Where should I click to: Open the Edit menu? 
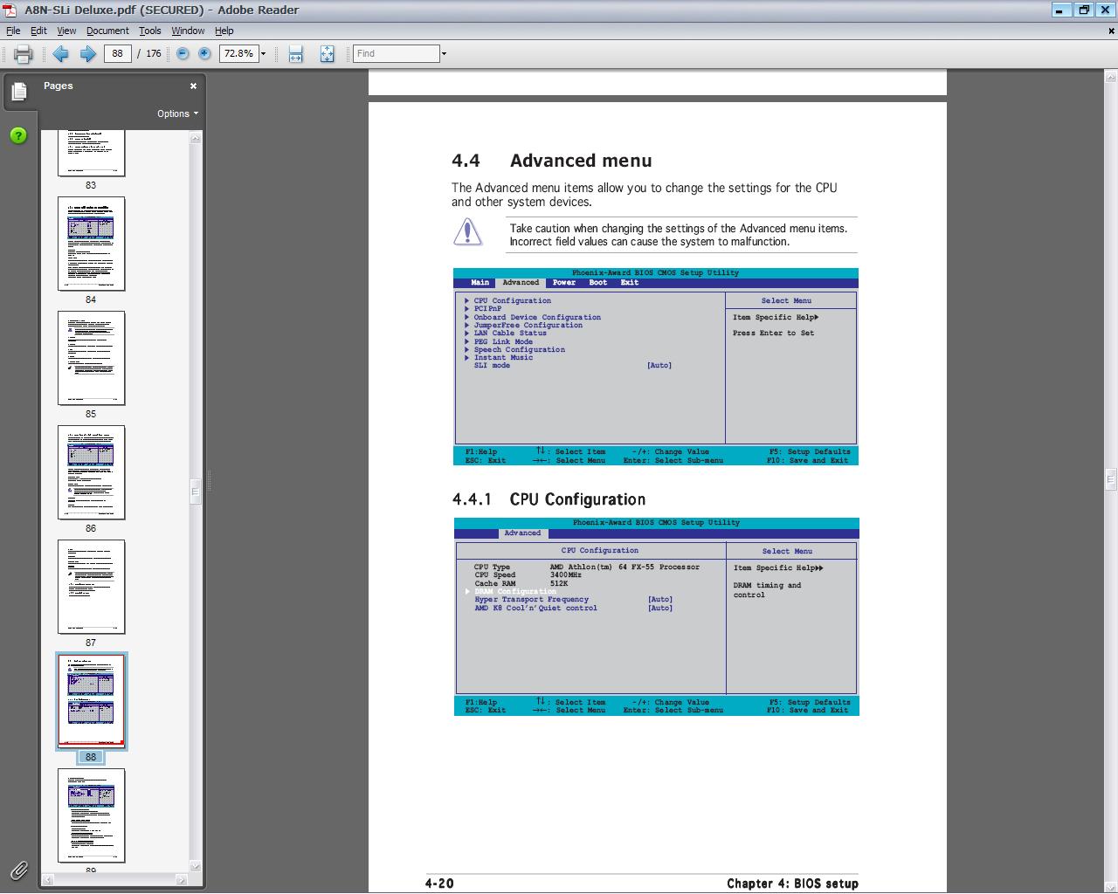(39, 31)
